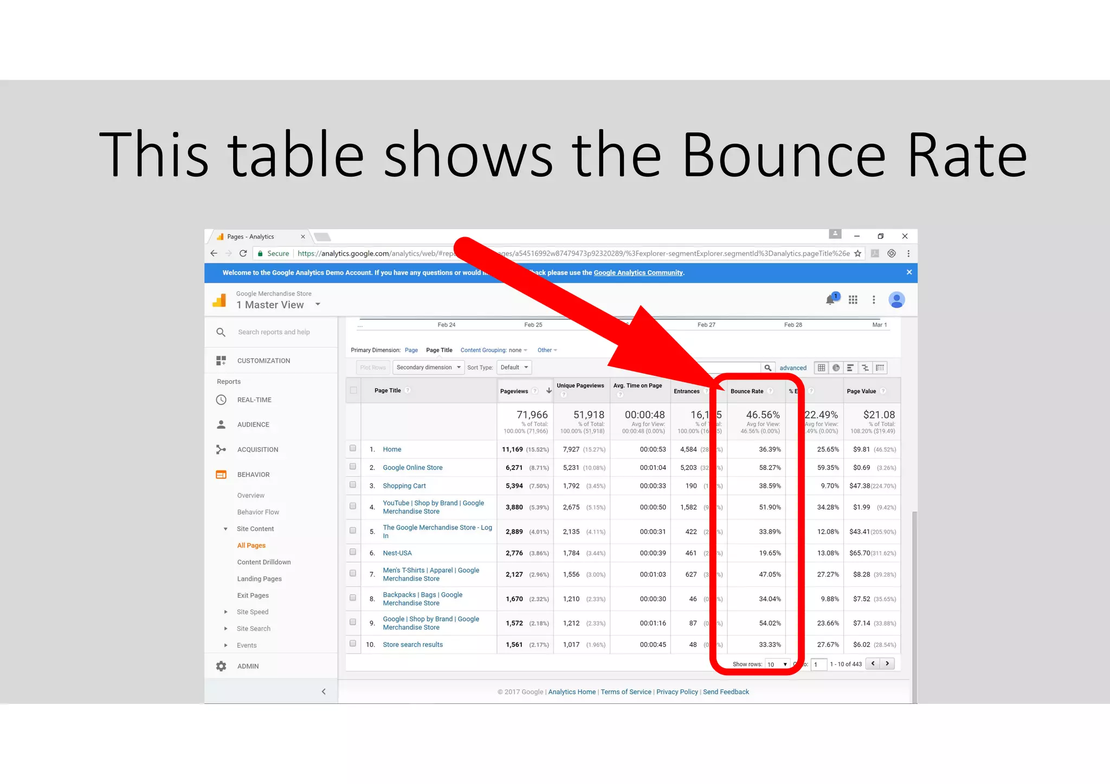Viewport: 1110px width, 784px height.
Task: Open Send Feedback link
Action: [x=726, y=692]
